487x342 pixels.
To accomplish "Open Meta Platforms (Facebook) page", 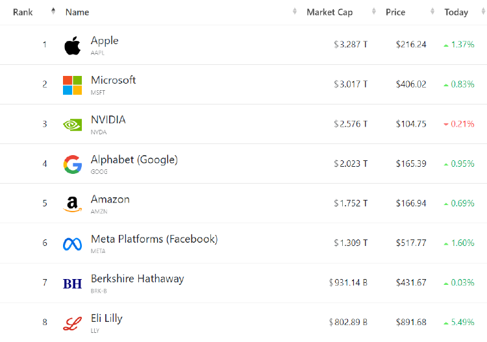I will (154, 239).
